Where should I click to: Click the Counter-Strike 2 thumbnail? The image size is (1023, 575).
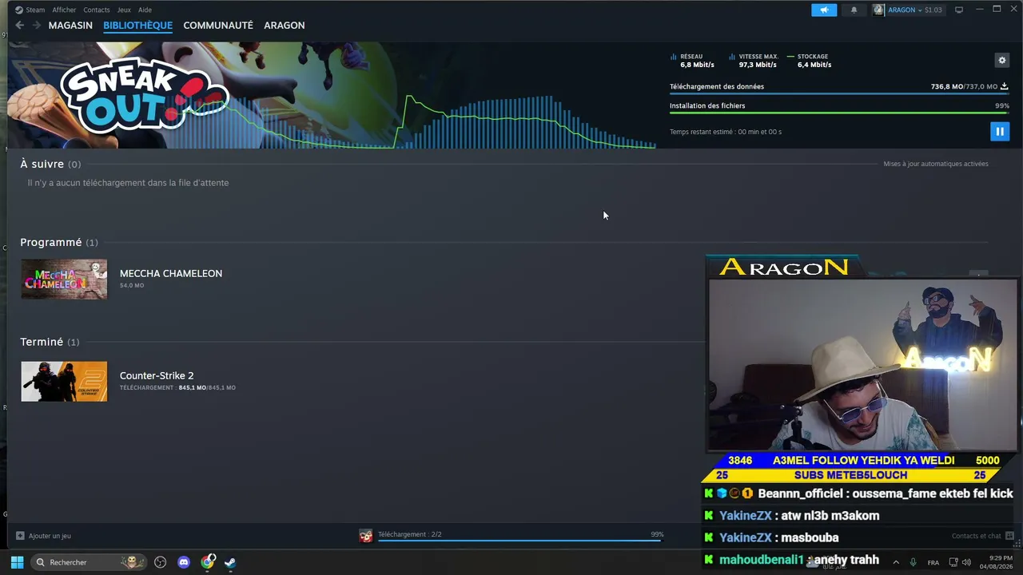[x=64, y=381]
